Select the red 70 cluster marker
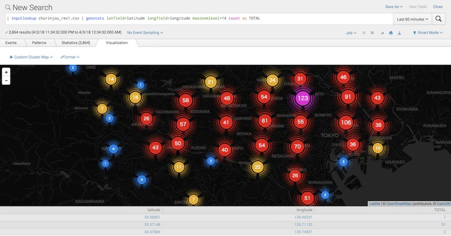The height and width of the screenshot is (236, 451). [297, 147]
